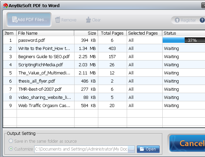Viewport: 205px width, 157px height.
Task: Click Selected Pages All for thesis_all_flyer.pdf
Action: click(x=131, y=81)
